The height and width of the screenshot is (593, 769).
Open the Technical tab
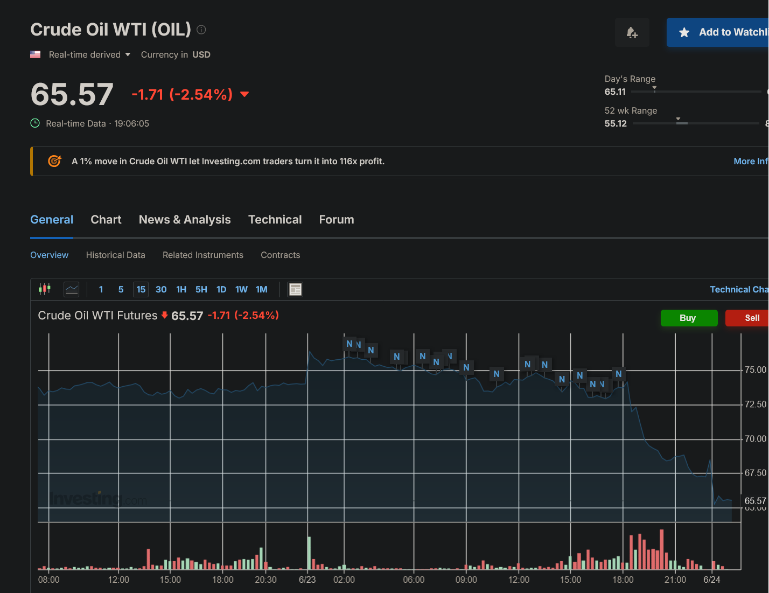275,220
